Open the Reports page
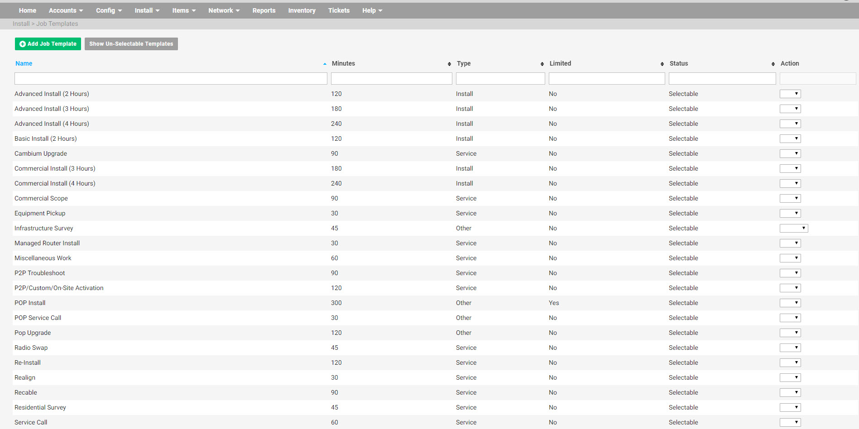The height and width of the screenshot is (429, 859). click(x=264, y=10)
